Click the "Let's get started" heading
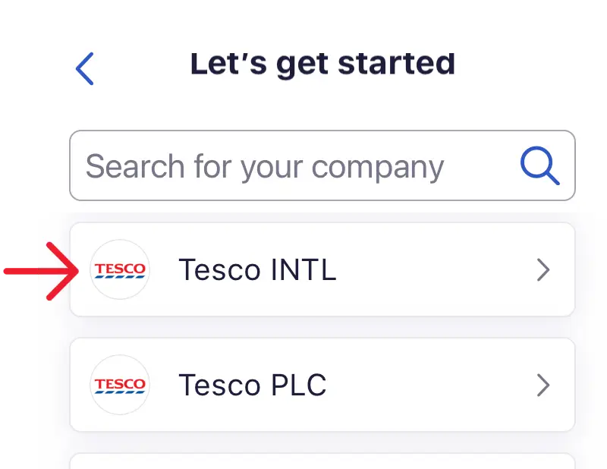 pyautogui.click(x=322, y=65)
